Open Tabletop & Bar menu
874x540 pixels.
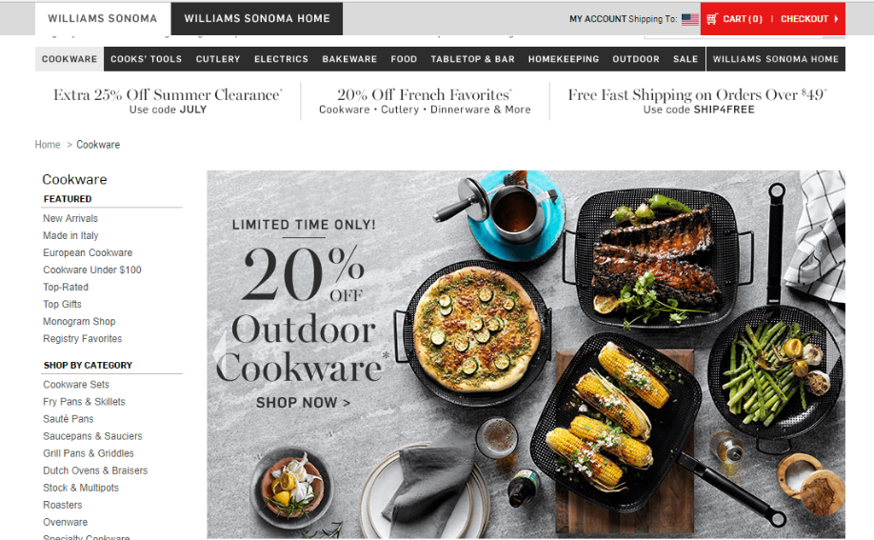472,59
